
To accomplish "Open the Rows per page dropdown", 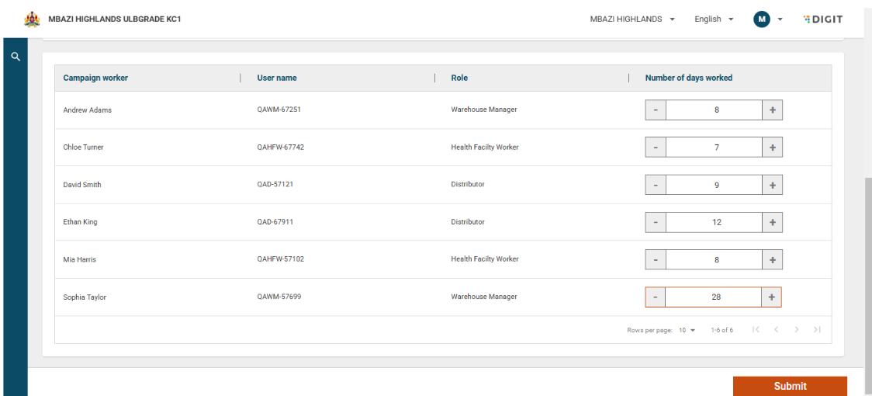I will (x=687, y=330).
